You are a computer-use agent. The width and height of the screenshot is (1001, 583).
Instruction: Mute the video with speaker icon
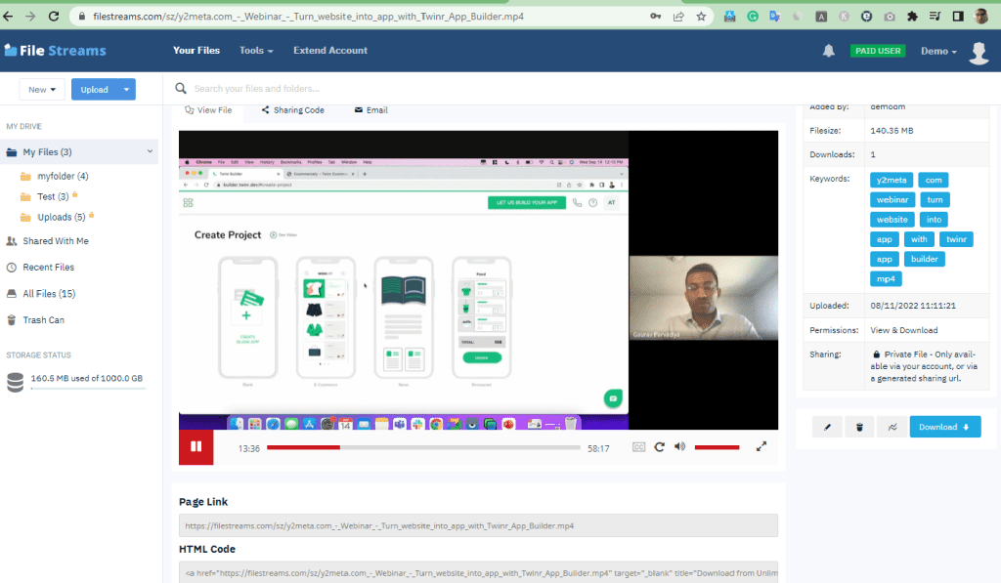pos(680,446)
